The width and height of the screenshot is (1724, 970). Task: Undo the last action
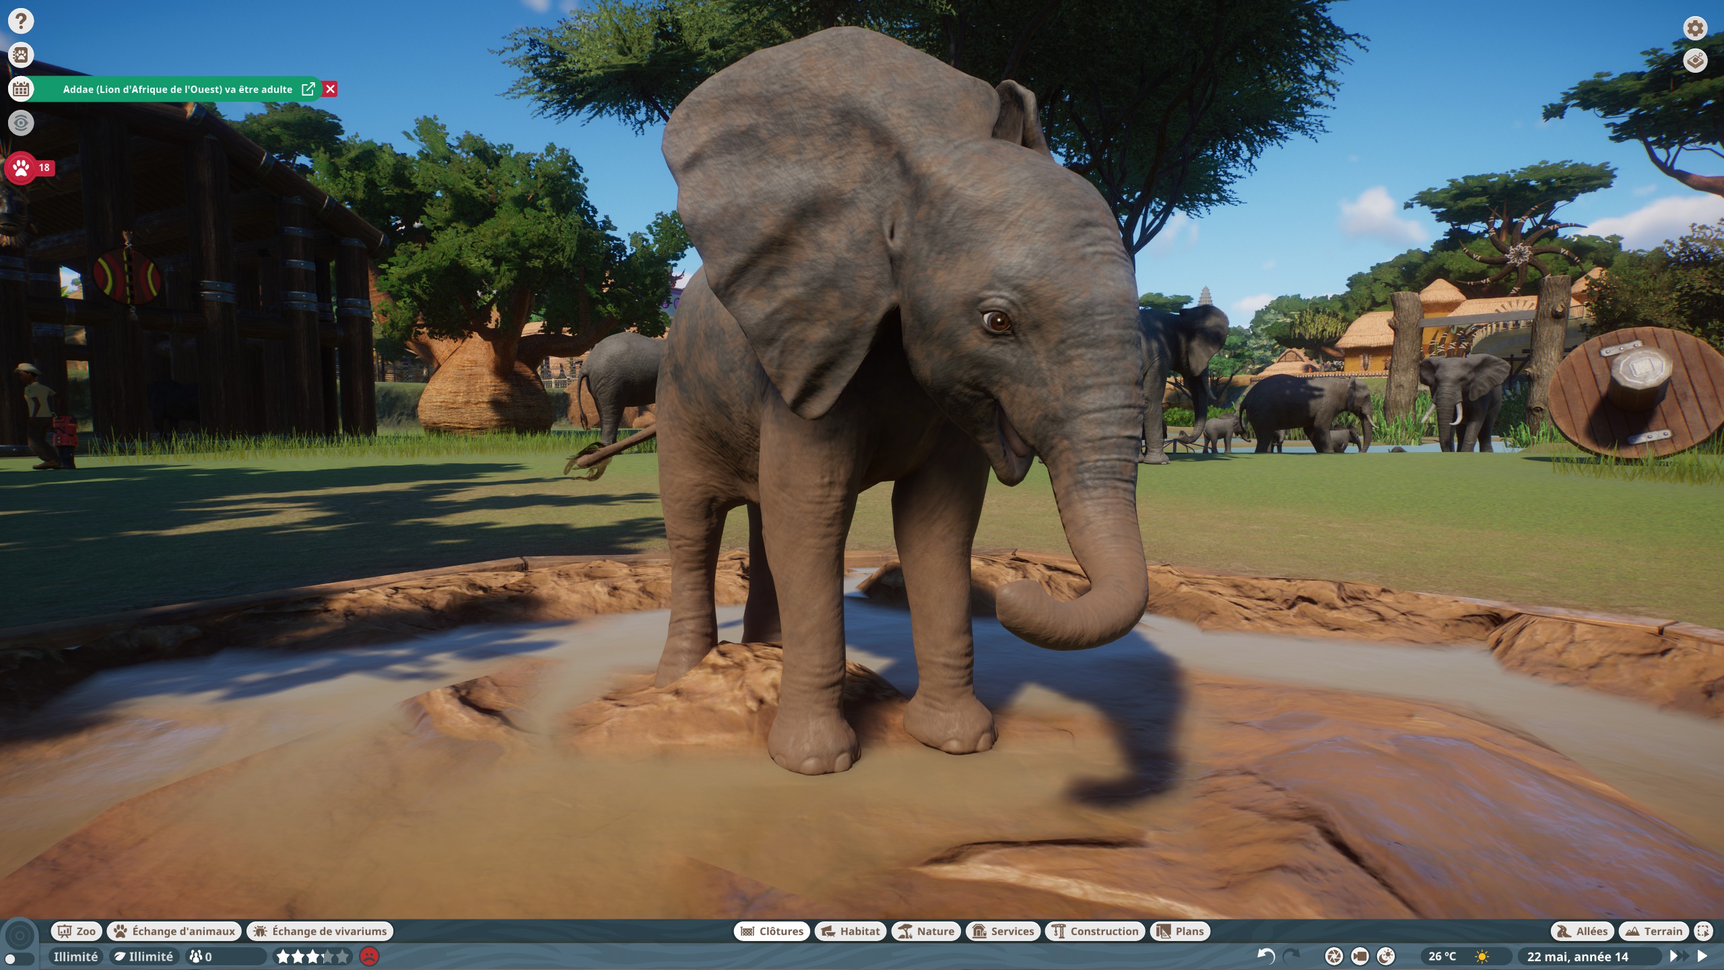(x=1266, y=957)
